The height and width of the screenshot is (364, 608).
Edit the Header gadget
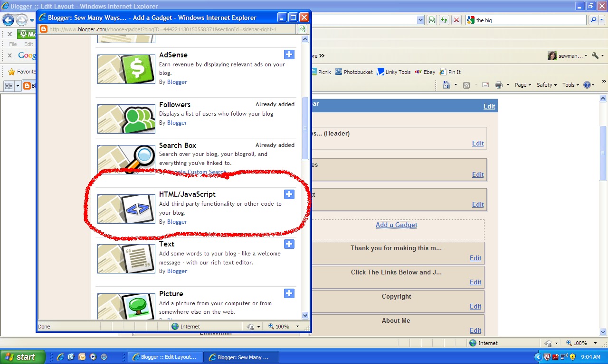(x=478, y=143)
